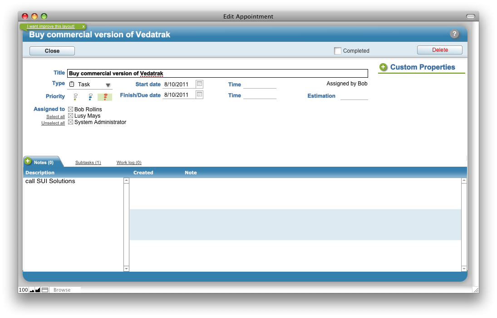Image resolution: width=497 pixels, height=318 pixels.
Task: Click the Finish/Due date field
Action: pyautogui.click(x=179, y=95)
